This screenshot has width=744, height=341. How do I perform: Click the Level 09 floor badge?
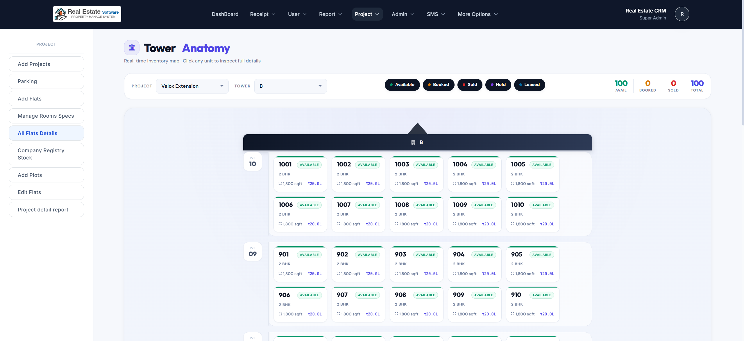point(252,252)
